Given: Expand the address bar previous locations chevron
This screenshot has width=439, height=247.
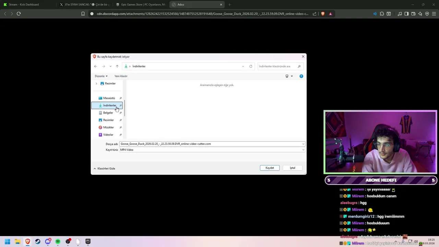Looking at the screenshot, I should click(243, 66).
